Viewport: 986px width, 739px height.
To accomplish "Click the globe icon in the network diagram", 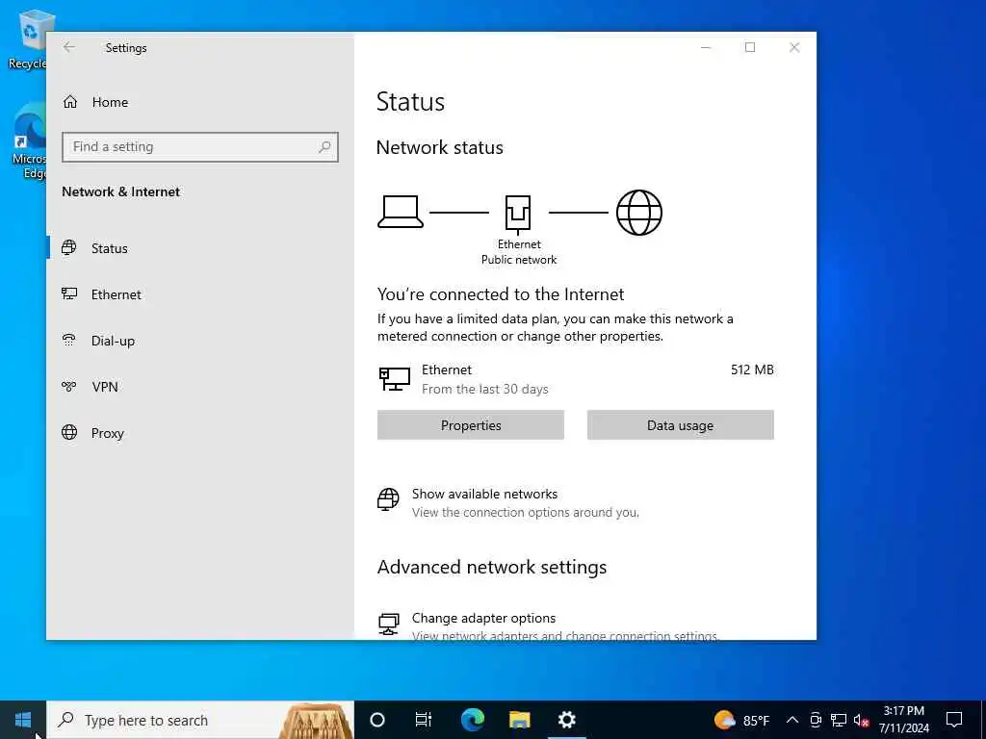I will [x=639, y=213].
